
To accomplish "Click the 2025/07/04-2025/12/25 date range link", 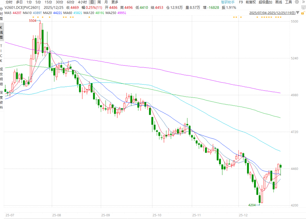I will pyautogui.click(x=272, y=13).
